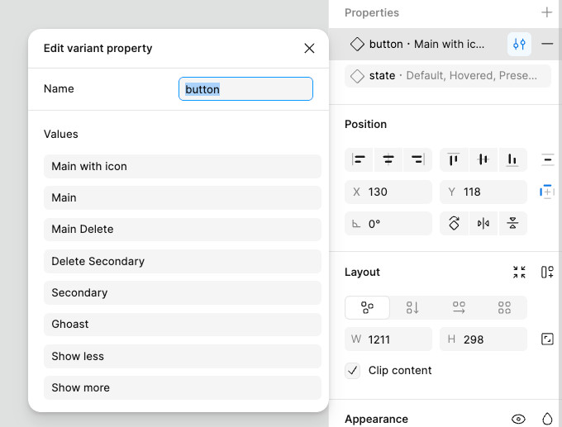562x427 pixels.
Task: Remove the button property with minus icon
Action: tap(547, 44)
